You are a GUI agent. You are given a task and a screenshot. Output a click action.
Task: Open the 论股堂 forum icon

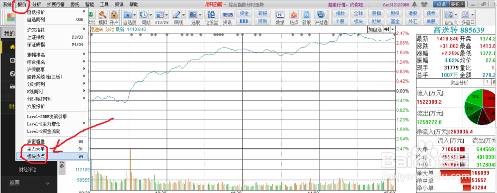[x=211, y=17]
